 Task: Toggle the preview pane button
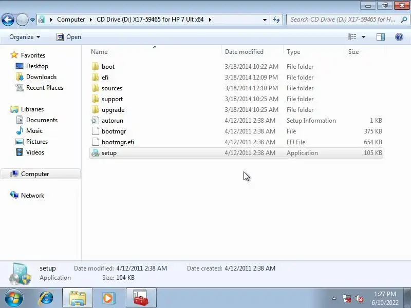tap(381, 37)
